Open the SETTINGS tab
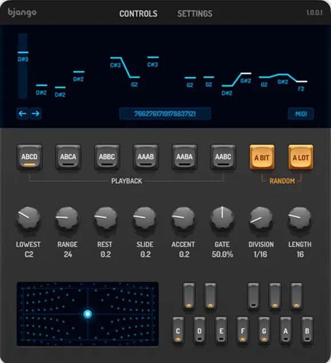Image resolution: width=331 pixels, height=363 pixels. [x=195, y=14]
